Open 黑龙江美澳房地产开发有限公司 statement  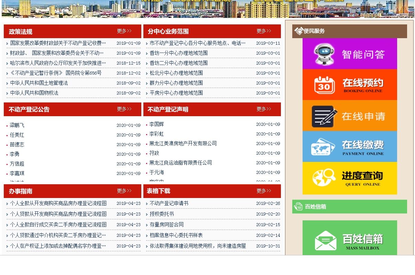[x=183, y=144]
